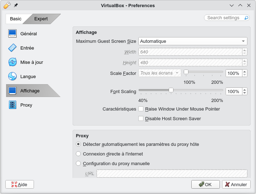Switch to the Expert tab
This screenshot has width=256, height=194.
point(41,19)
